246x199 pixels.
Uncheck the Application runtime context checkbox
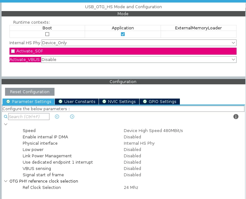pos(123,34)
